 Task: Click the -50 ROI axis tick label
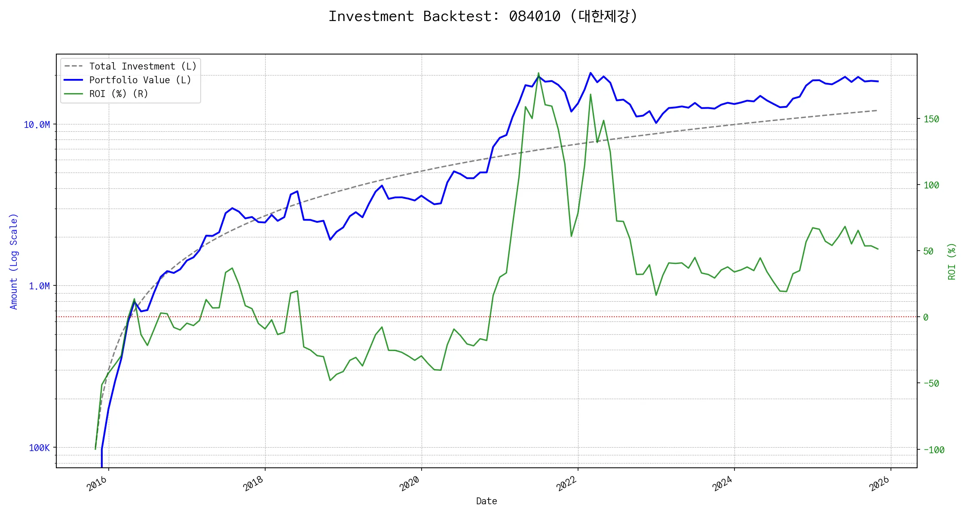931,383
